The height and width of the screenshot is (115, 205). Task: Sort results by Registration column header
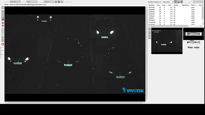pos(152,5)
